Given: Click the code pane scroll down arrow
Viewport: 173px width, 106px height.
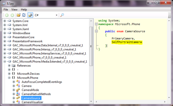Looking at the screenshot, I should point(169,97).
